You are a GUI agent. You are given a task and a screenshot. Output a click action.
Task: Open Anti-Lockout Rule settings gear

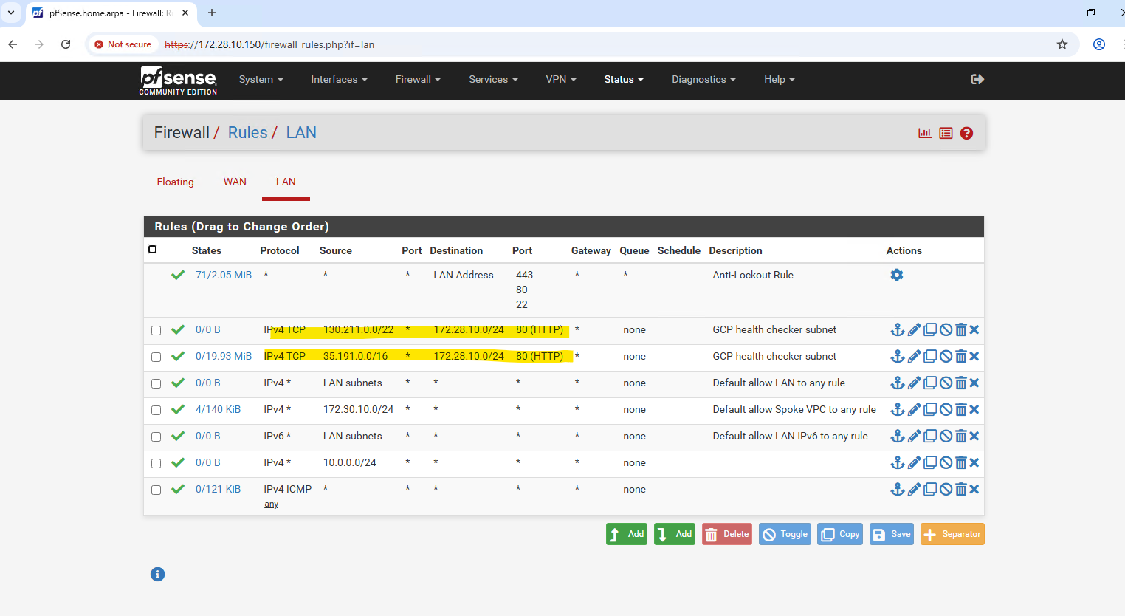897,276
